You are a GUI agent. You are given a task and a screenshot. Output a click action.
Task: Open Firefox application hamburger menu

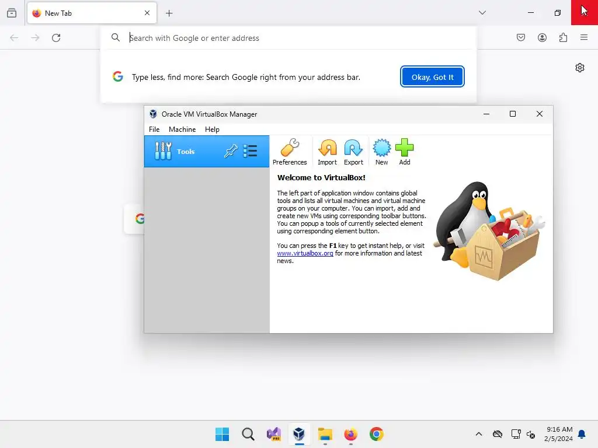point(584,37)
